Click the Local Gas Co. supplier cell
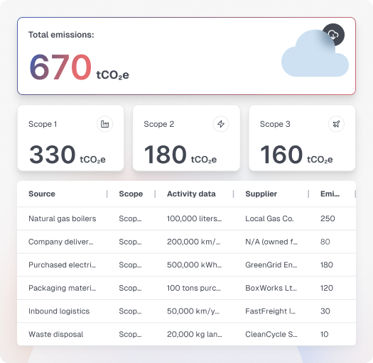Screen dimensions: 373x363 click(x=269, y=218)
